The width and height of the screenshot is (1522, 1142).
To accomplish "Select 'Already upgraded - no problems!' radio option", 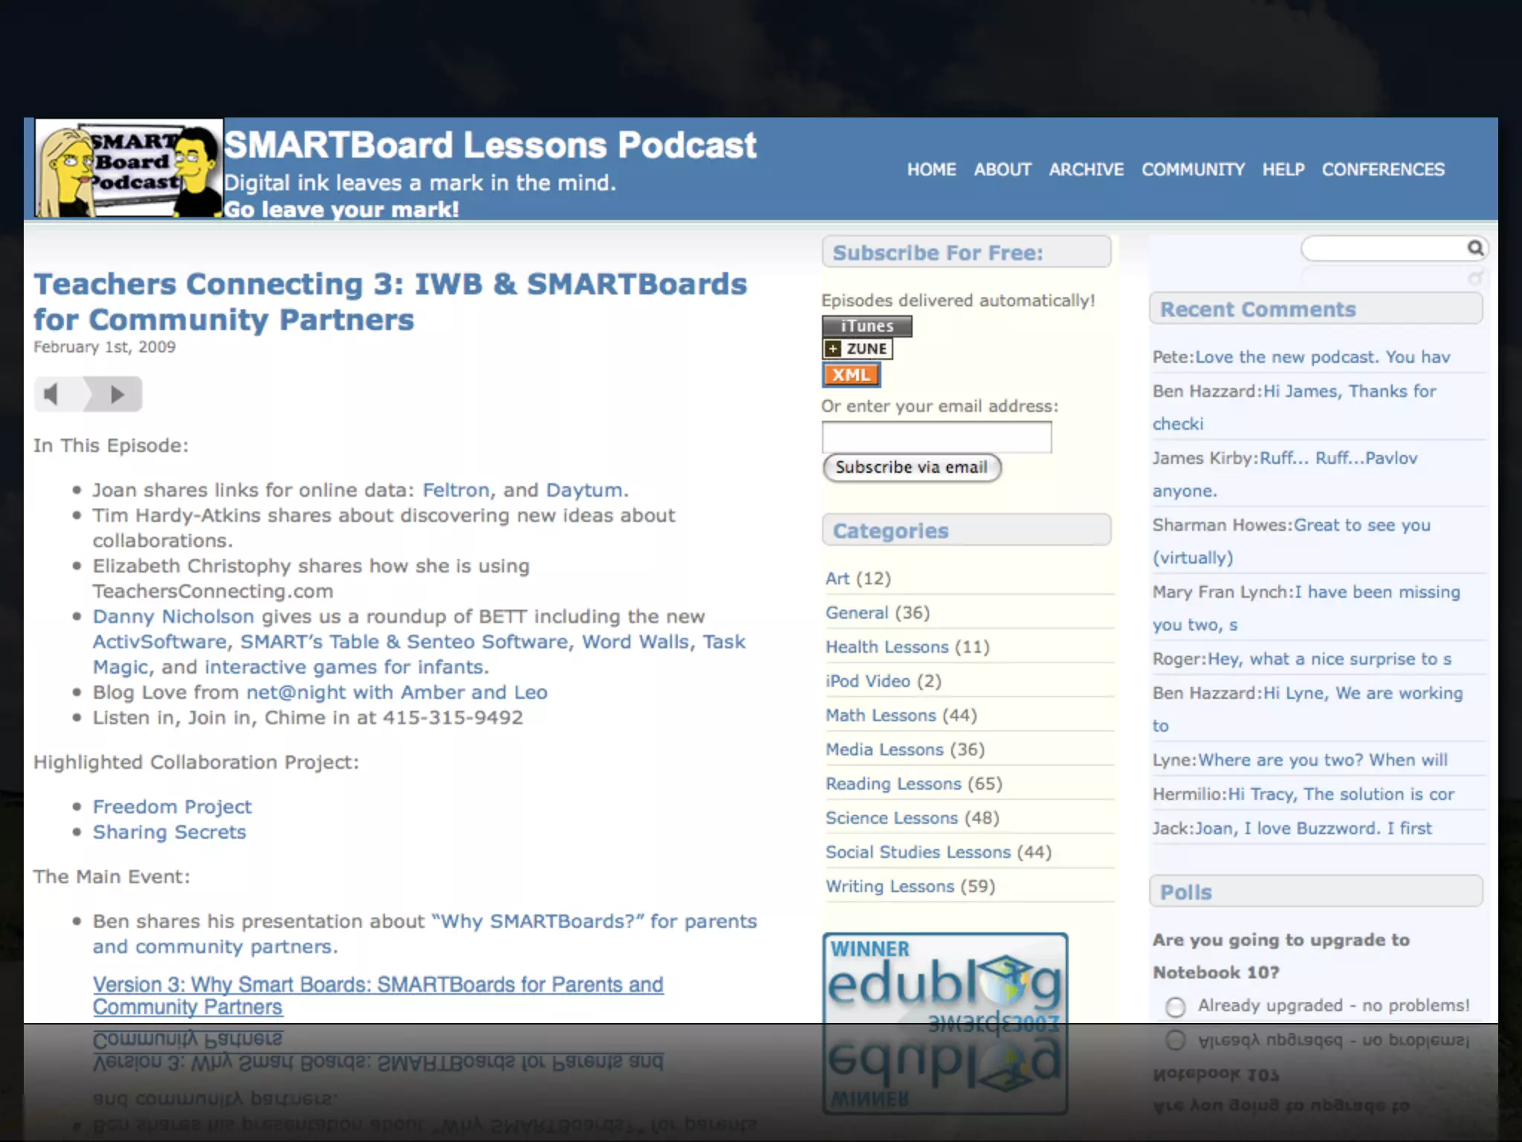I will pyautogui.click(x=1175, y=1007).
